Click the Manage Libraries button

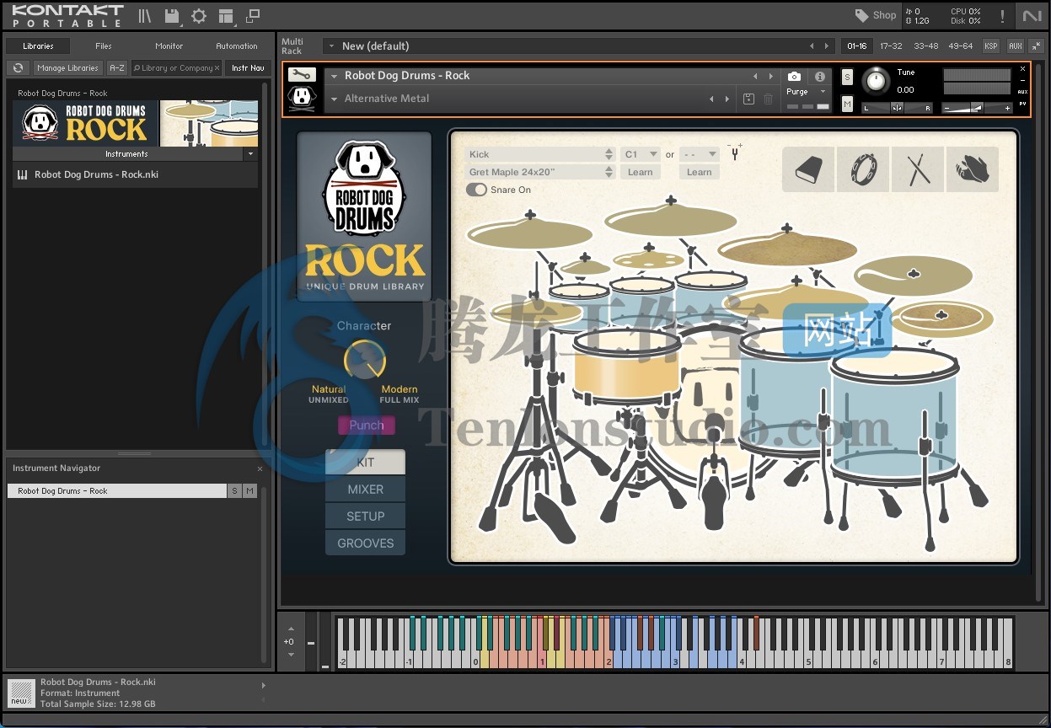pos(68,67)
